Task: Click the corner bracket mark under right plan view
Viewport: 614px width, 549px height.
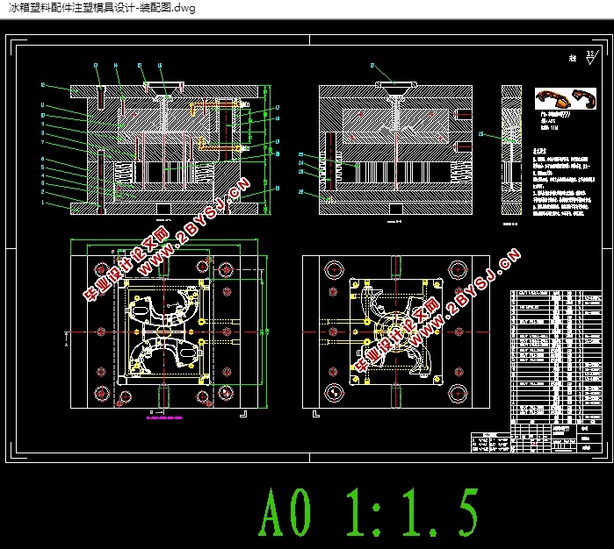Action: 316,414
